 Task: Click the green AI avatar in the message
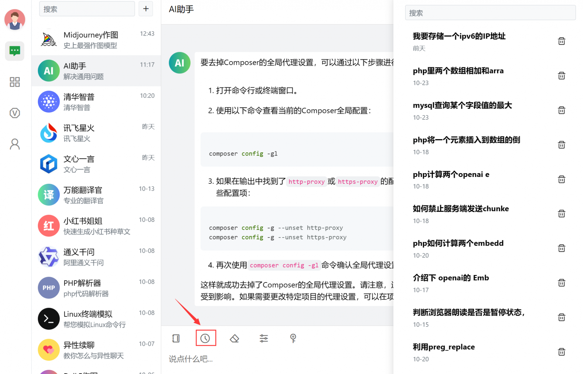coord(179,63)
